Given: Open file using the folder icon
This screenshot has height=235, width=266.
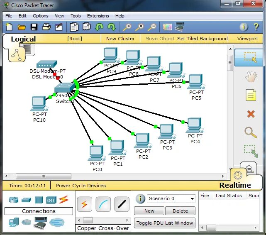Looking at the screenshot, I should (22, 27).
